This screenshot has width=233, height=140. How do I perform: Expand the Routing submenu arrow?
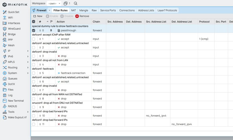pyautogui.click(x=28, y=68)
